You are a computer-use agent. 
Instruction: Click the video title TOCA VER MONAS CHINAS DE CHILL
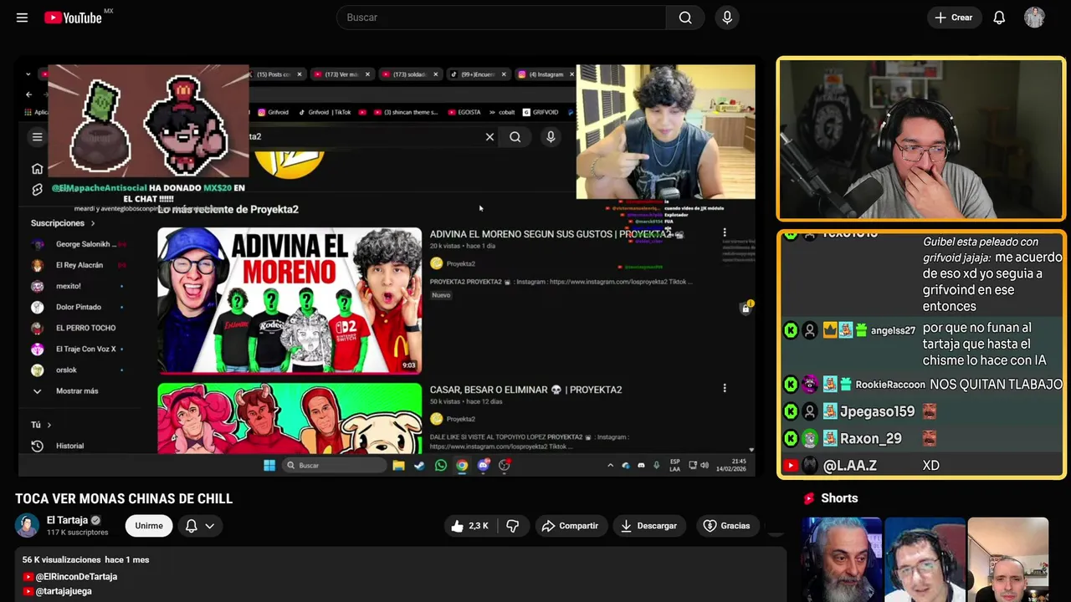(124, 499)
